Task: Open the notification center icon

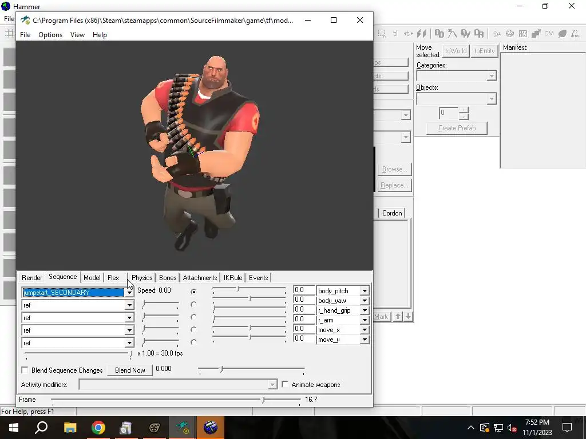Action: point(567,428)
